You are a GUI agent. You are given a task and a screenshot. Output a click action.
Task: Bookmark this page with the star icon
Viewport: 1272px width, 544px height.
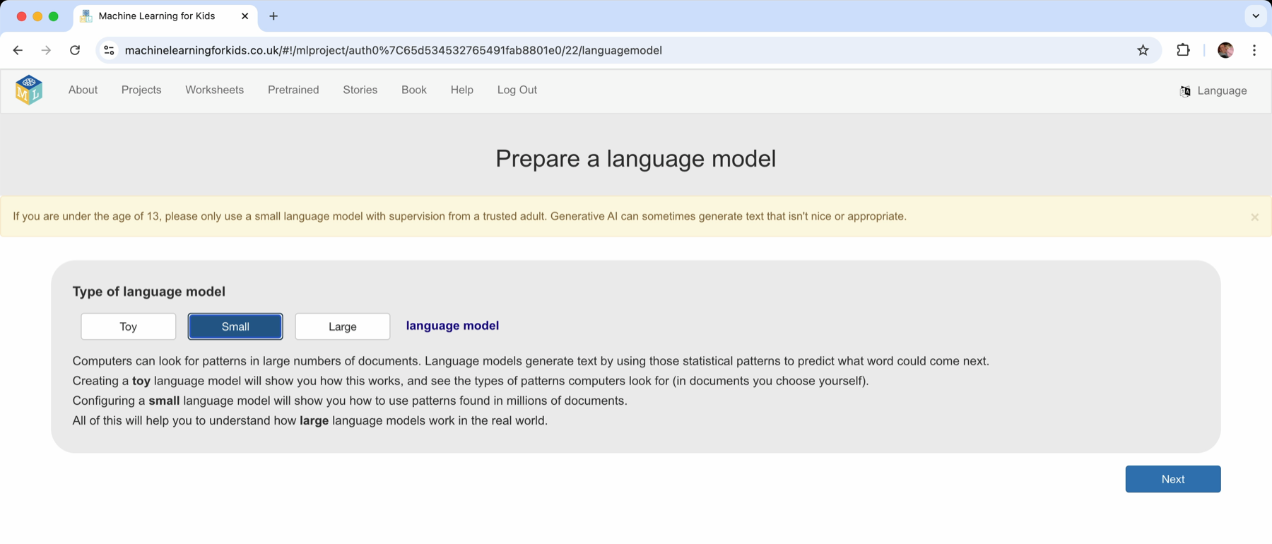click(1143, 50)
